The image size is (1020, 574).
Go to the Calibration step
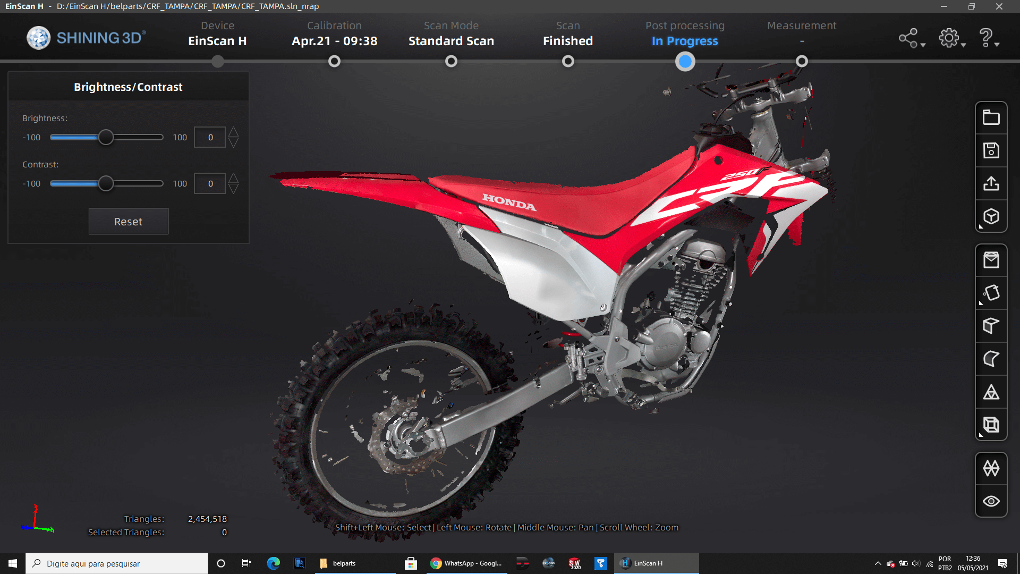(334, 34)
